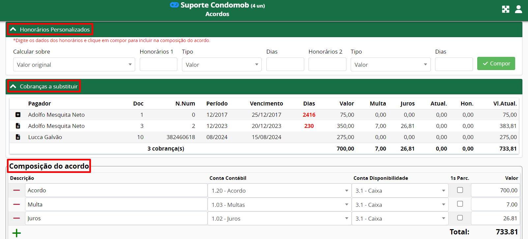Click the N.Num column header
Image resolution: width=528 pixels, height=239 pixels.
click(185, 104)
